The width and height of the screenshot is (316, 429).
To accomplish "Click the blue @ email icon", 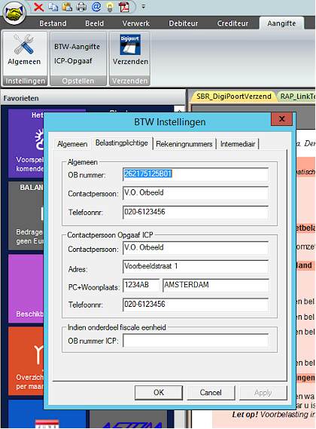I will [x=96, y=7].
